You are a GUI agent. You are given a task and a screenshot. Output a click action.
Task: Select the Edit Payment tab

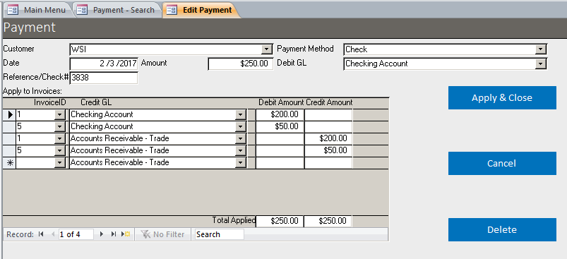(201, 10)
